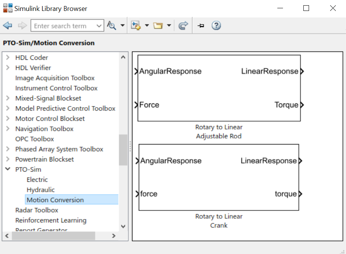Select HDL Verifier label in tree
Screen dimensions: 346x254
click(x=33, y=68)
